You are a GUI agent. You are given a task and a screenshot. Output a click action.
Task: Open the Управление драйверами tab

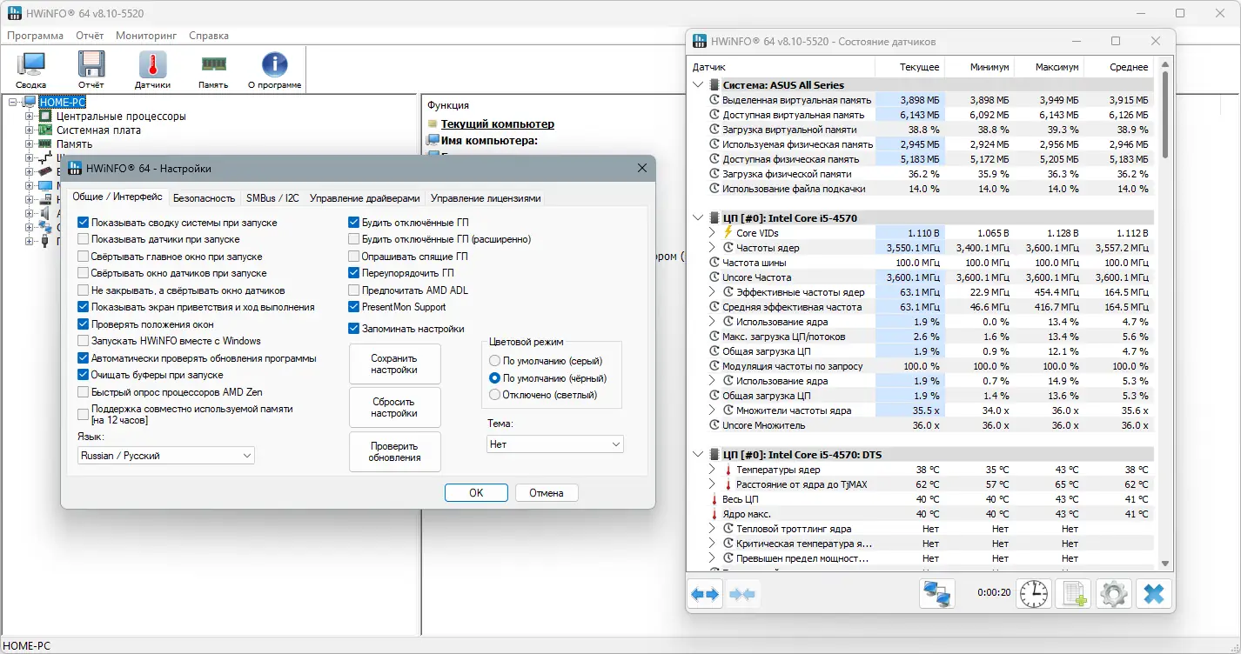[x=366, y=198]
